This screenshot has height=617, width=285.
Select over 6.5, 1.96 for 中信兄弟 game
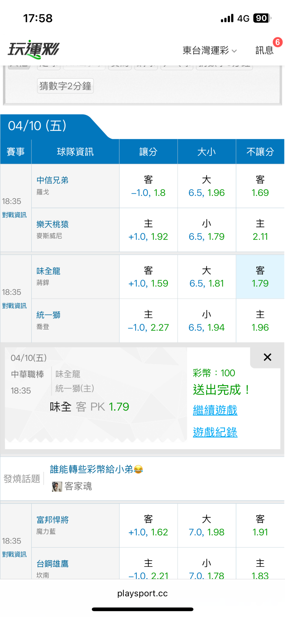[x=207, y=186]
